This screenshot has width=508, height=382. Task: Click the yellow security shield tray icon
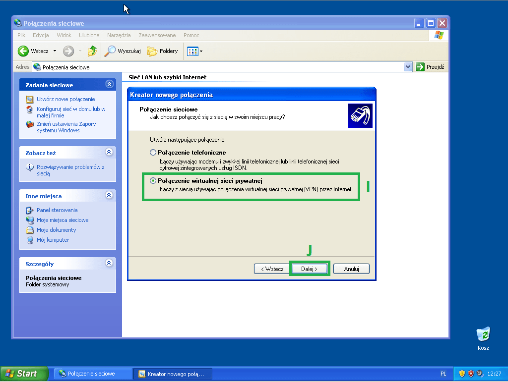coord(462,374)
